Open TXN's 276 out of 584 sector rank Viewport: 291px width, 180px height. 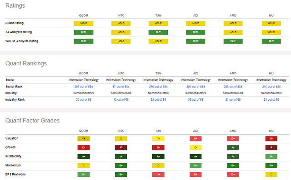(158, 87)
